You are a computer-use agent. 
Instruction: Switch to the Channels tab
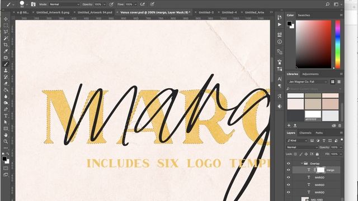[305, 133]
